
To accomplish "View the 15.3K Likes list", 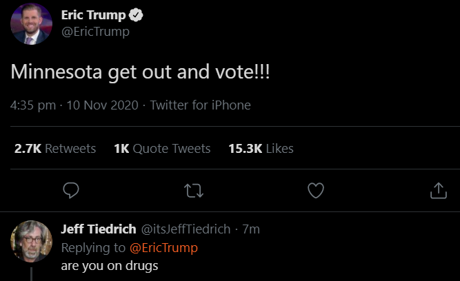I will pos(261,148).
